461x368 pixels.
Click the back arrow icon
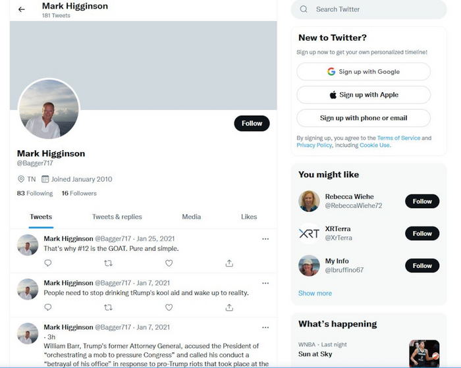point(22,10)
